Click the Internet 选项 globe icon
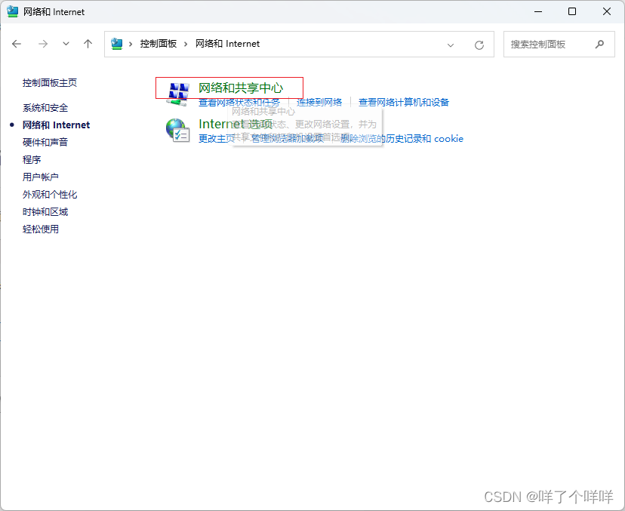This screenshot has height=511, width=625. (177, 131)
